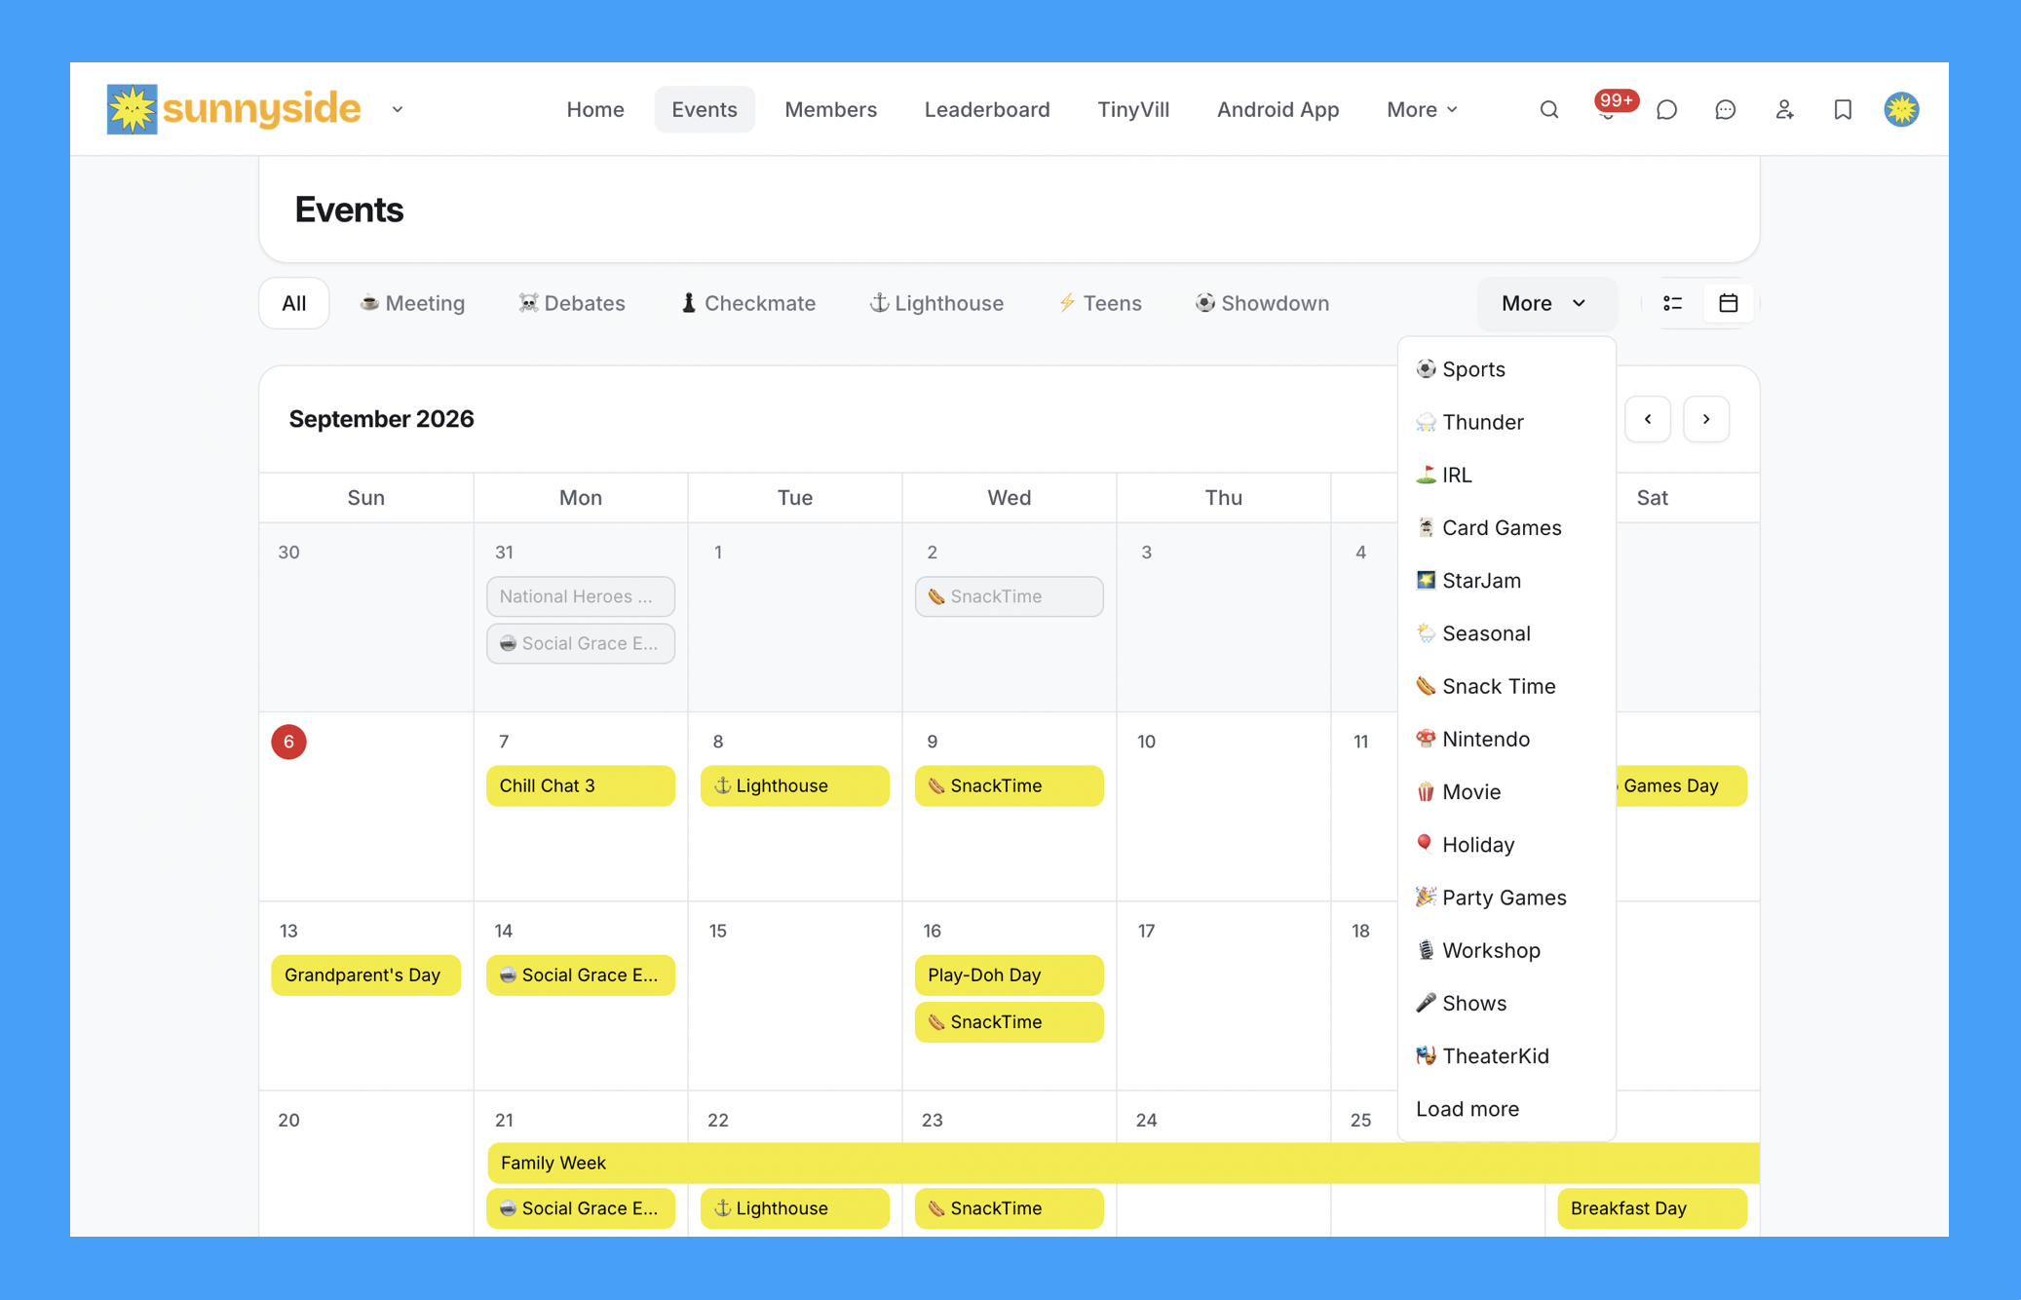Choose StarJam from the dropdown

[1506, 580]
